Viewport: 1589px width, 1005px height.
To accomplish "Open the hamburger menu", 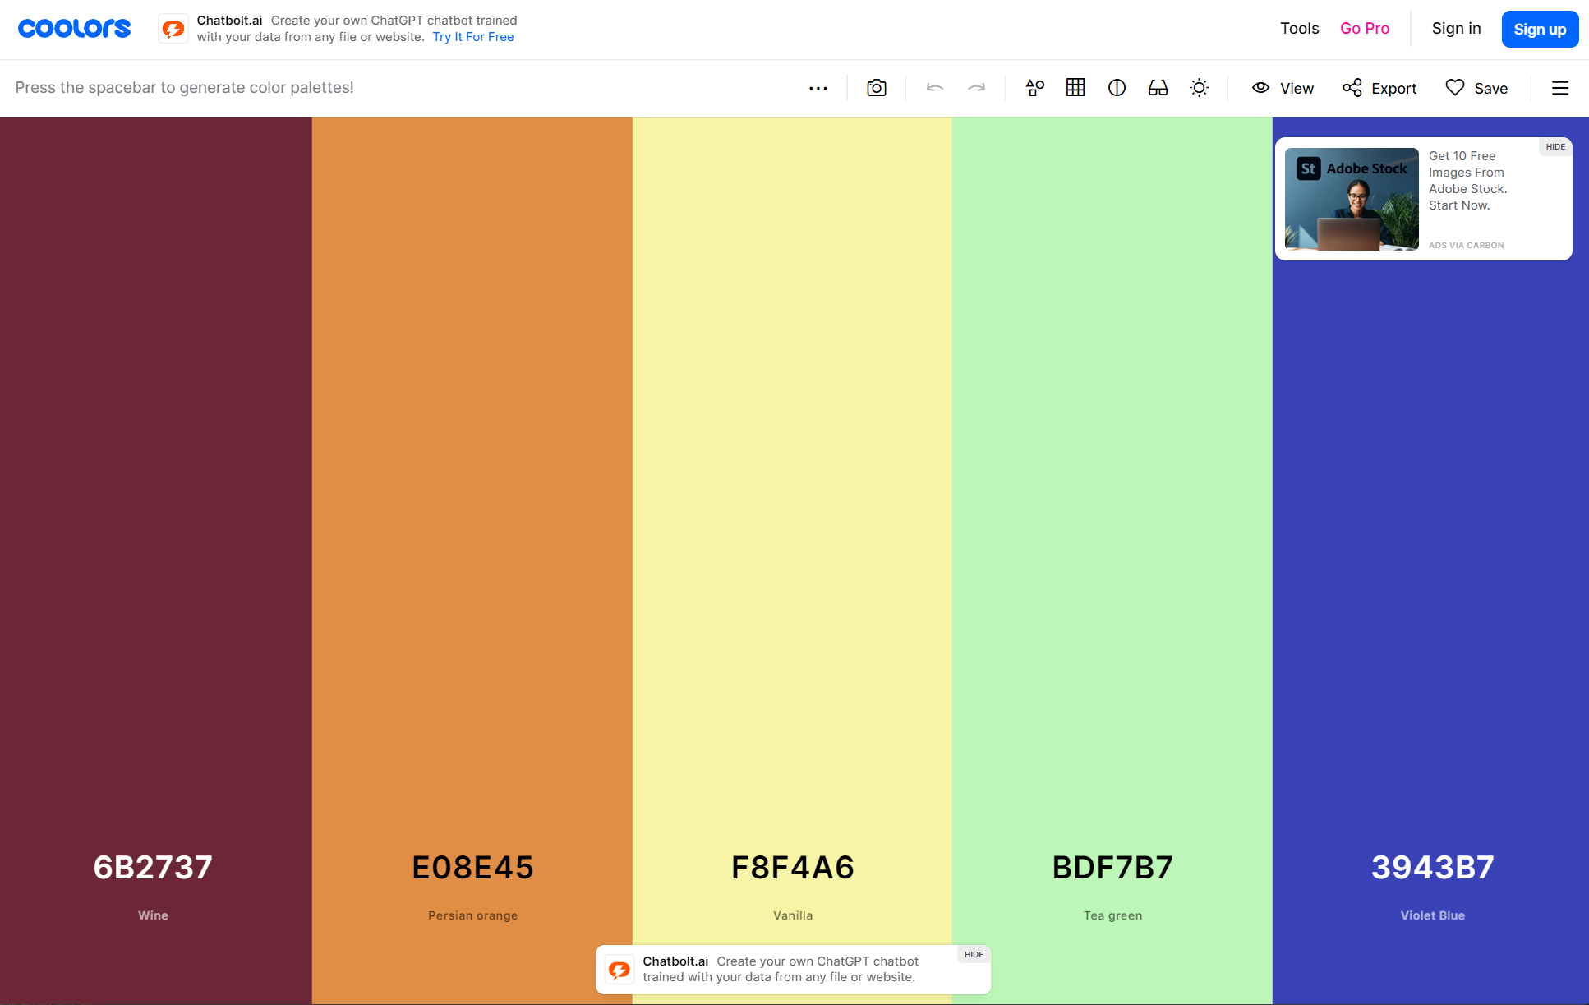I will click(x=1559, y=88).
